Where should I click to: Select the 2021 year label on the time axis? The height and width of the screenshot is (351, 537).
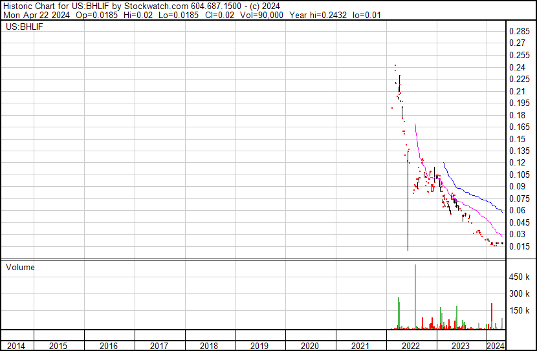point(360,346)
